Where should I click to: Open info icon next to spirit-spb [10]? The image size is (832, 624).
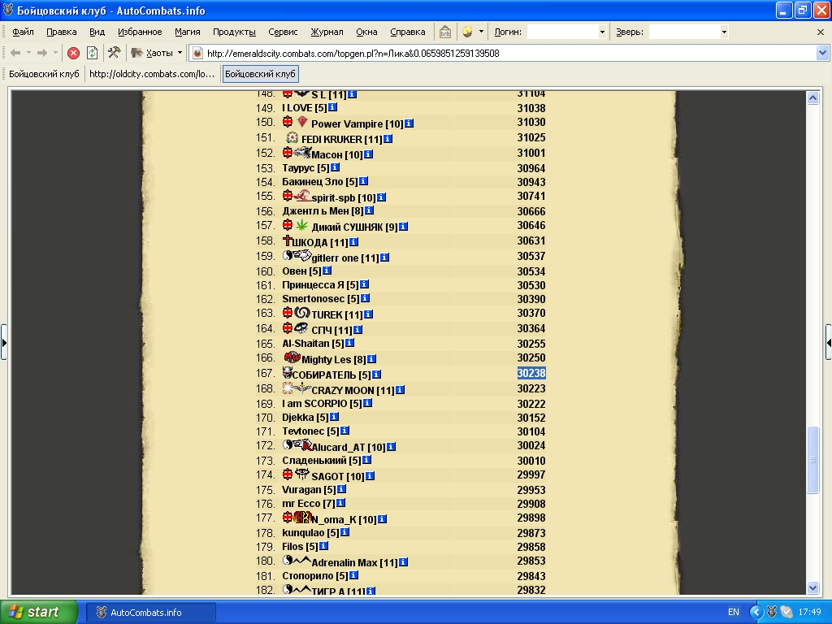point(382,197)
